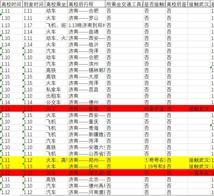
Task: Click the 私家车 cell
Action: click(x=56, y=90)
